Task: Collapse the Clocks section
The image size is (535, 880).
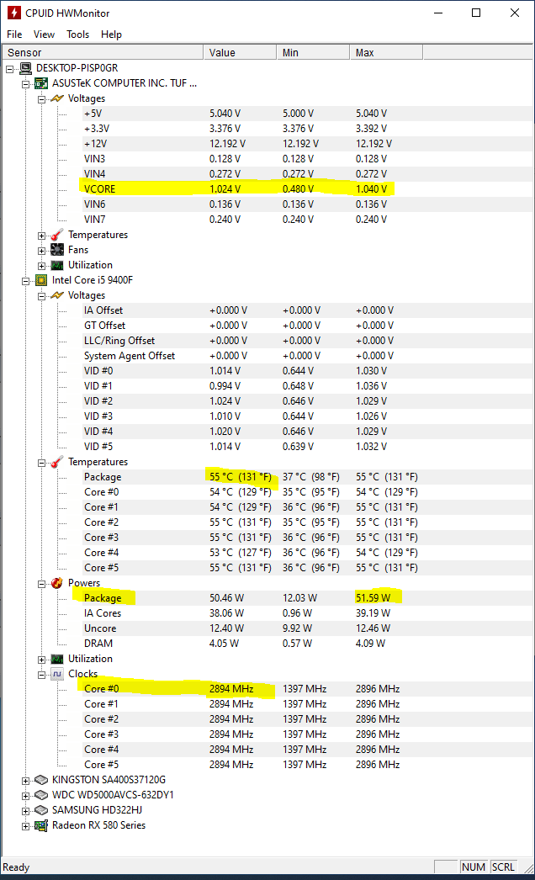Action: click(x=41, y=676)
